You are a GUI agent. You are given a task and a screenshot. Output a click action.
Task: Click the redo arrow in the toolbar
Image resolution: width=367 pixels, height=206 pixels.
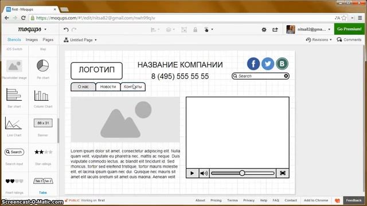pyautogui.click(x=74, y=29)
